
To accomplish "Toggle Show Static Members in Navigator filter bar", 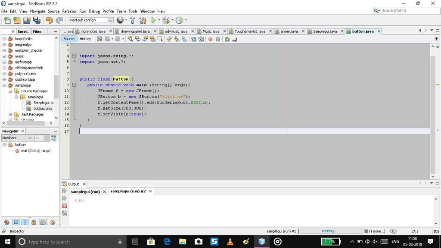I will [25, 222].
